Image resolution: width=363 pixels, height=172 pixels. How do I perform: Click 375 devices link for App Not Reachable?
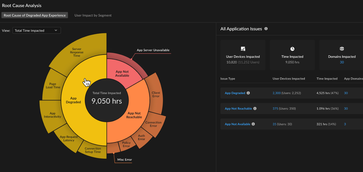pos(275,108)
